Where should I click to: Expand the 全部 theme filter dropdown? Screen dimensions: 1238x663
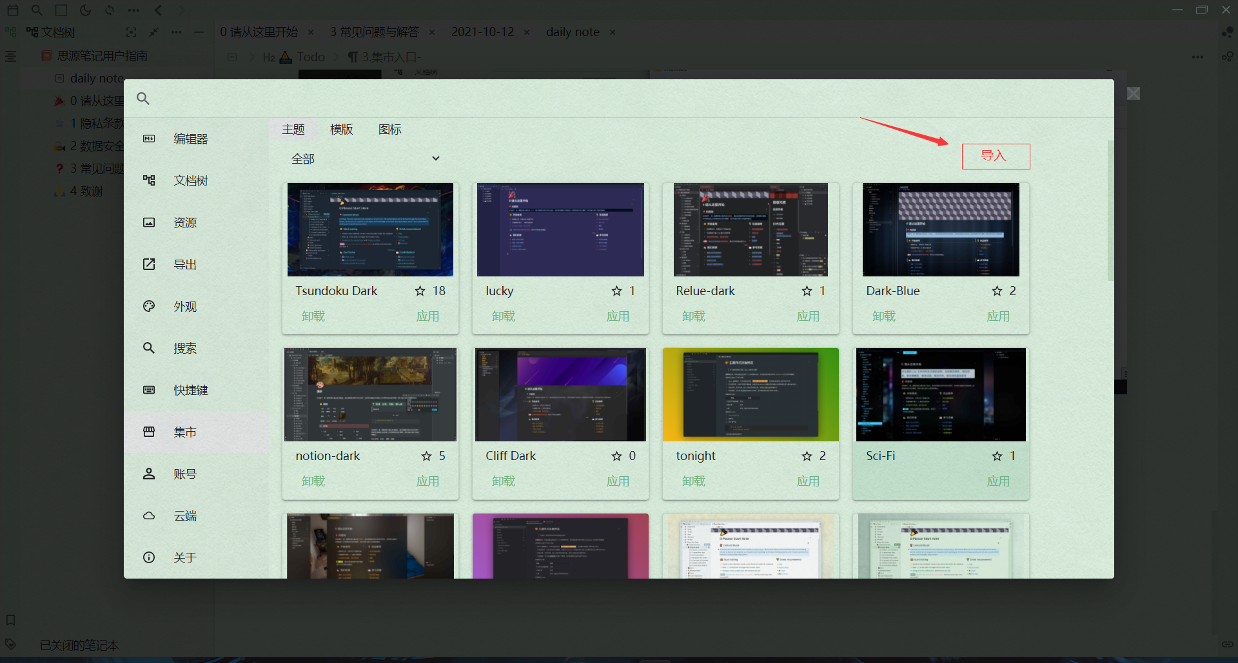[366, 159]
